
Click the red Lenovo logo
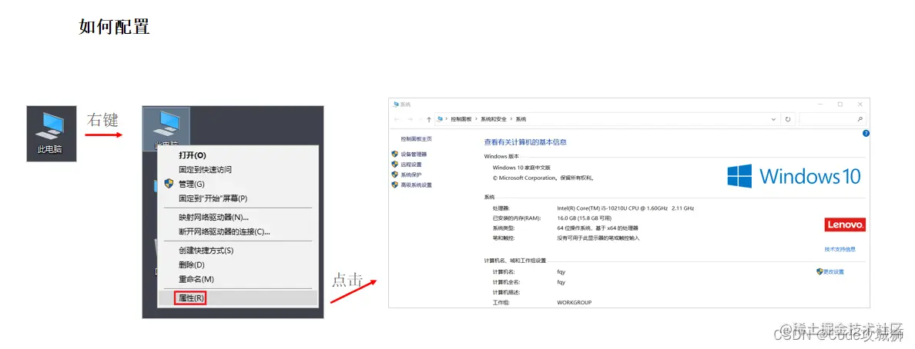pyautogui.click(x=844, y=224)
